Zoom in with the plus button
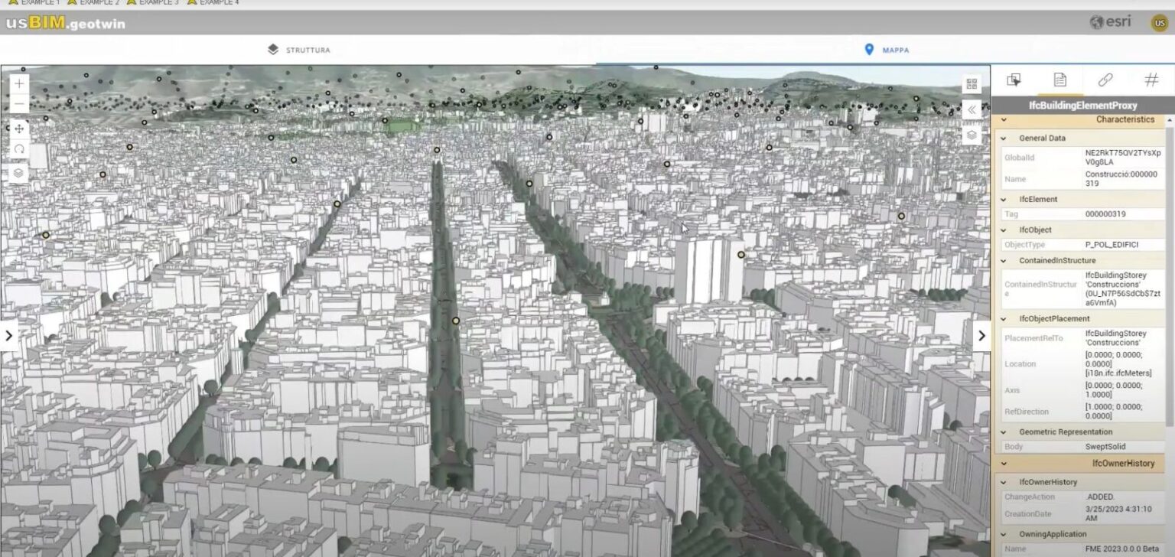The height and width of the screenshot is (557, 1175). [19, 83]
